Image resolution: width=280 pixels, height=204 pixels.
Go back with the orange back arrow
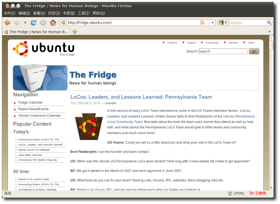(7, 23)
